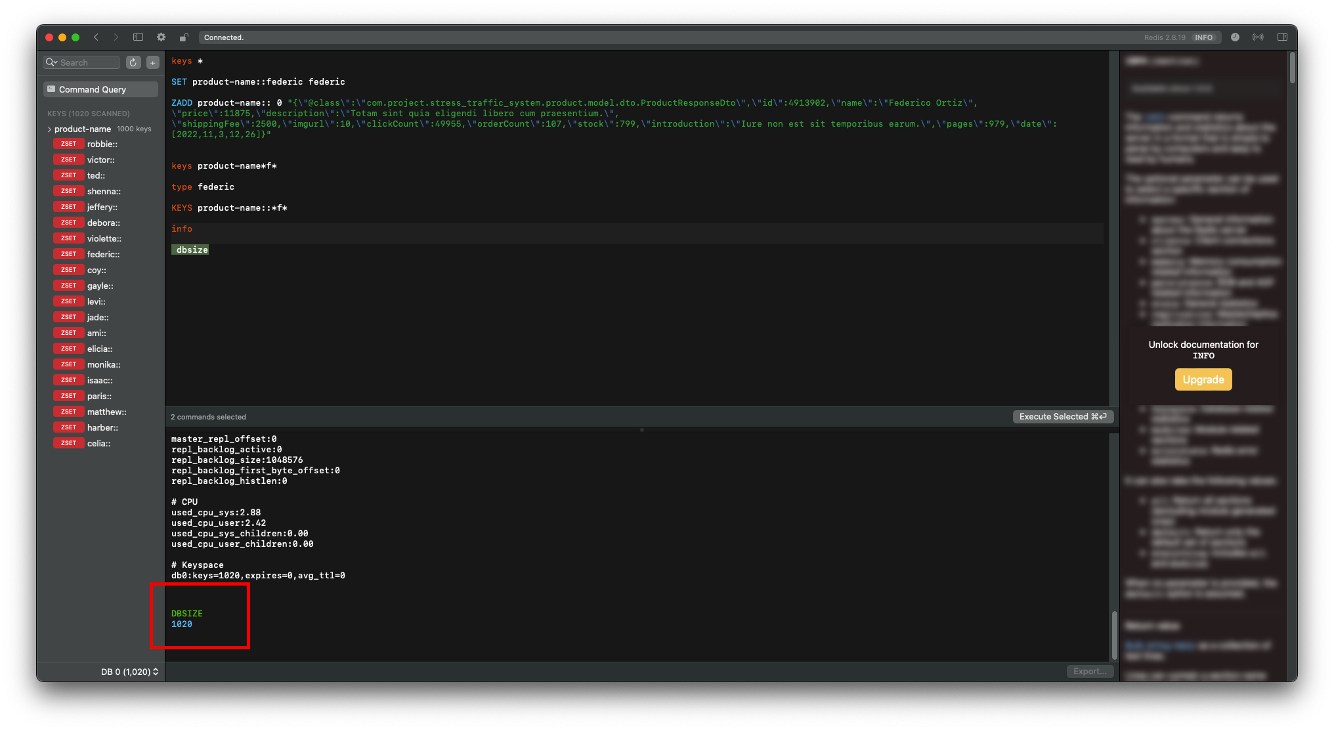Click the INFO badge in status bar
Screen dimensions: 1334x730
(1203, 37)
